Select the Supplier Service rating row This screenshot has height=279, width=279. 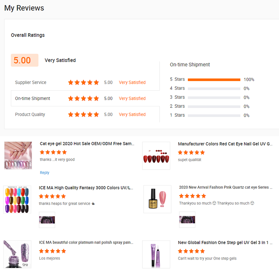click(85, 82)
